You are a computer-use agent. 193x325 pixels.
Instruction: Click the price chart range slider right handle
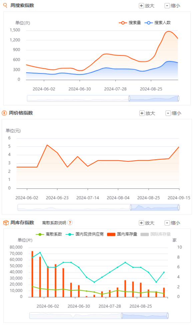178,207
